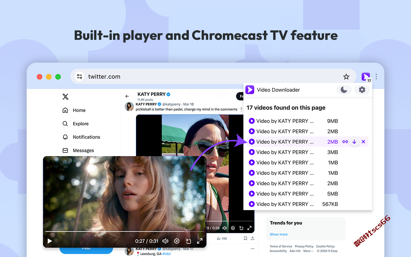The width and height of the screenshot is (411, 257).
Task: Mute the tweet video at 0:38
Action: 224,228
